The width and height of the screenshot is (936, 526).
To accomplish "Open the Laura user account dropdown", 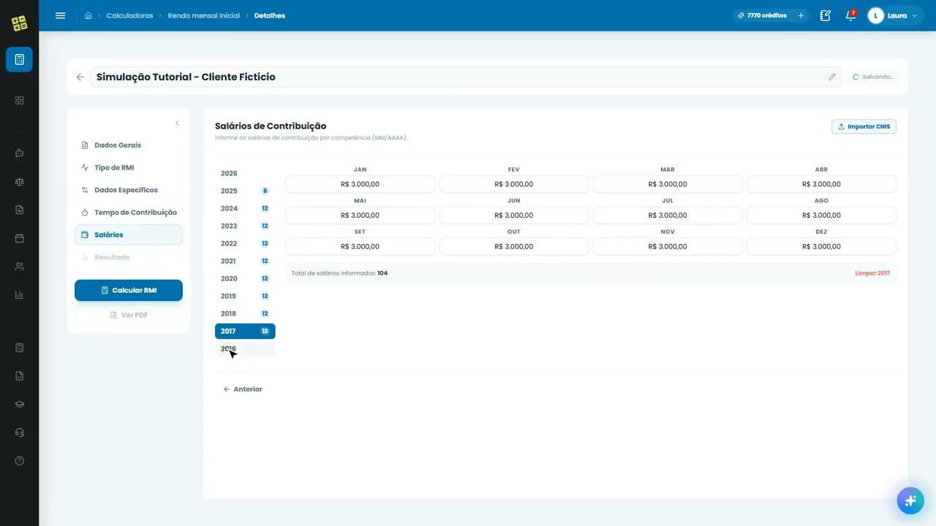I will click(x=895, y=15).
